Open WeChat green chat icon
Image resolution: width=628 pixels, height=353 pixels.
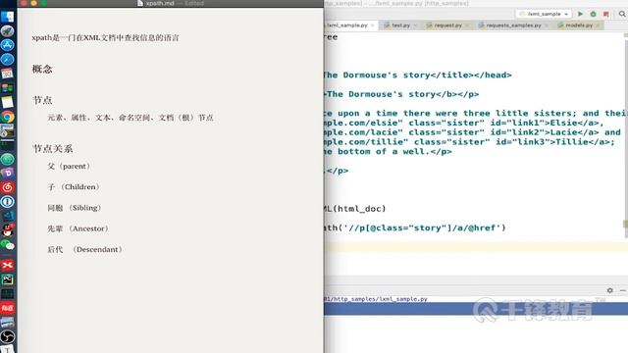(7, 244)
